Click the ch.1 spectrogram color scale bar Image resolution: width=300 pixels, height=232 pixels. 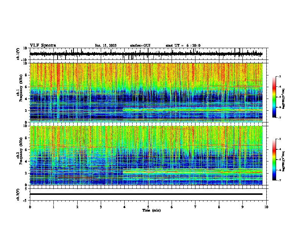274,97
